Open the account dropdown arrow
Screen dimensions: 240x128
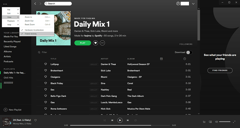pos(193,4)
